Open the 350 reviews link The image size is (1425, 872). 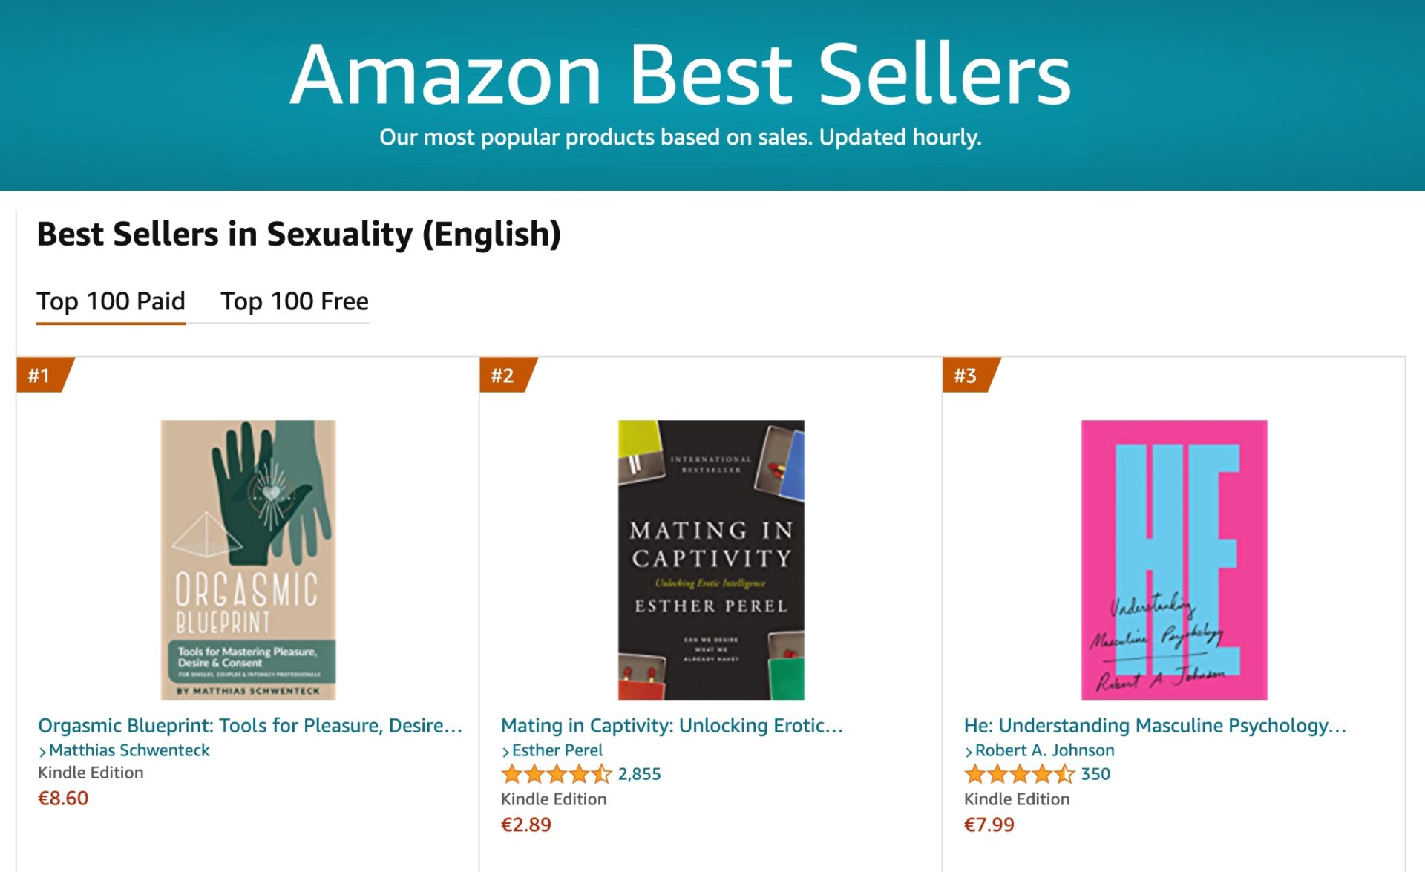pos(1095,774)
